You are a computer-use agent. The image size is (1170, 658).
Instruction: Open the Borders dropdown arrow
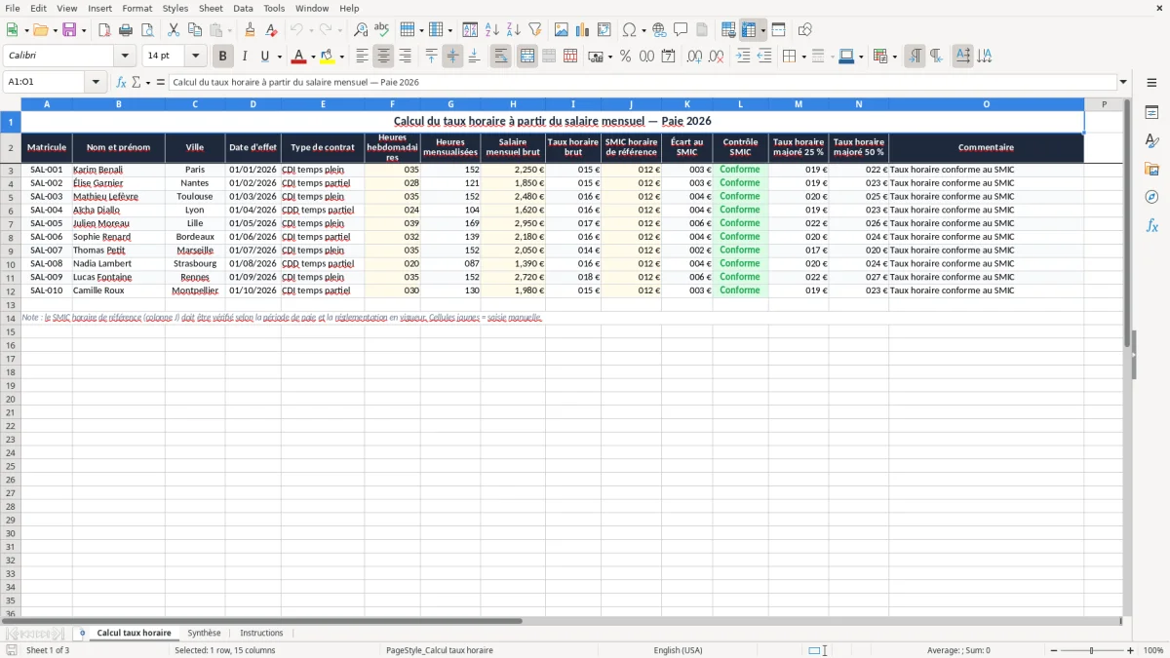(803, 57)
